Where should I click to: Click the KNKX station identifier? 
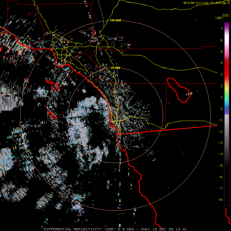tap(146, 229)
